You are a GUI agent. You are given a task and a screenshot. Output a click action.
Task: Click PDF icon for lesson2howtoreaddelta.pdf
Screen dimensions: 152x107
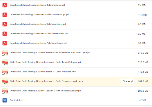point(5,34)
